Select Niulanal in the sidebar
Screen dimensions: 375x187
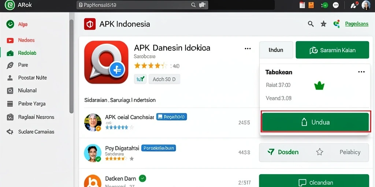pos(27,91)
